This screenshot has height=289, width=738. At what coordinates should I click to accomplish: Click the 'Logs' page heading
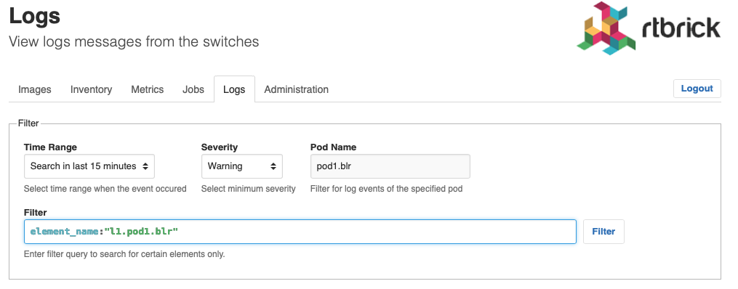[35, 16]
